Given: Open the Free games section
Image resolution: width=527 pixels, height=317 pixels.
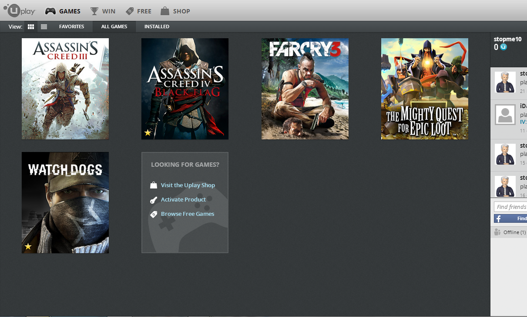Looking at the screenshot, I should click(138, 11).
